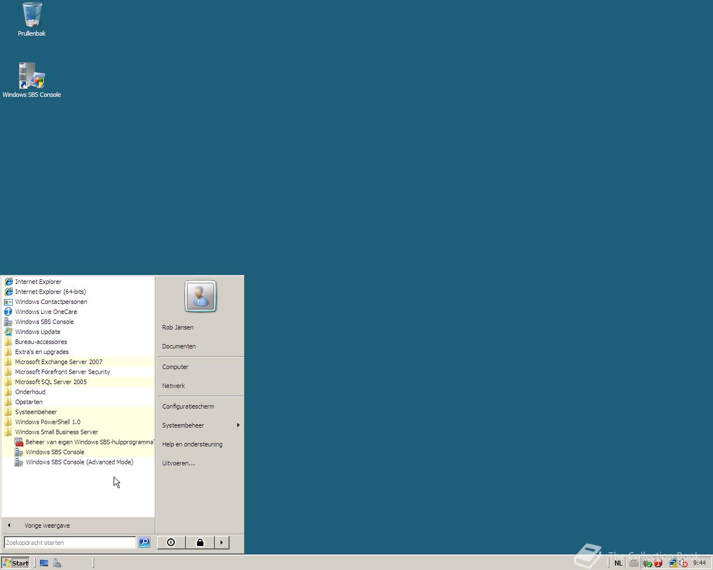This screenshot has height=570, width=713.
Task: Open Windows Update
Action: (x=78, y=332)
